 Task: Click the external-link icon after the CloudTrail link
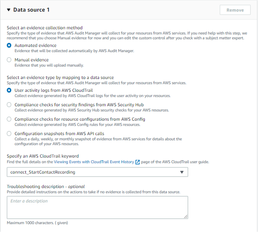point(137,162)
